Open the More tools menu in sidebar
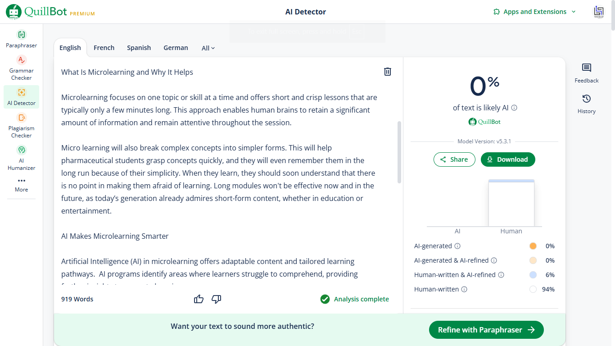615x346 pixels. coord(21,185)
